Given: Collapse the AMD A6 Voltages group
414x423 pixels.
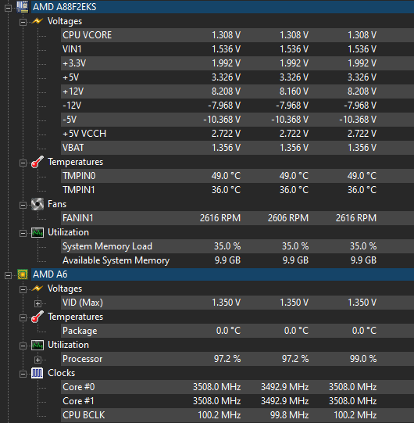Looking at the screenshot, I should tap(23, 289).
